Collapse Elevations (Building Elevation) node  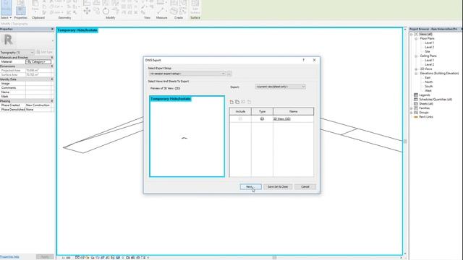pos(416,74)
